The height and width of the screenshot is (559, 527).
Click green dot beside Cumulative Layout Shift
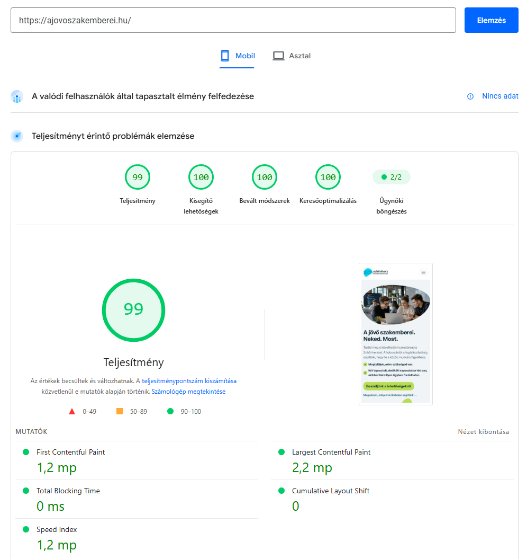point(281,491)
